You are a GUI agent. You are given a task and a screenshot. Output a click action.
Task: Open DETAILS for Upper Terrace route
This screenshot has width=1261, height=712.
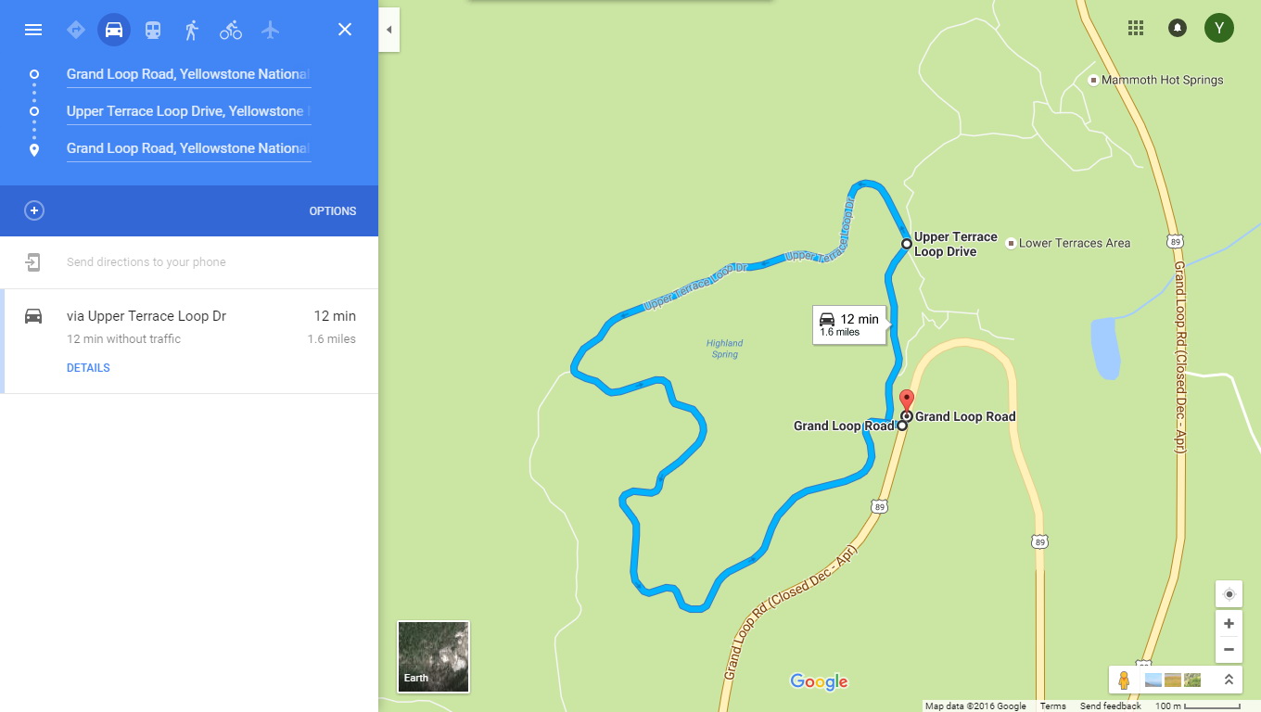pos(88,368)
